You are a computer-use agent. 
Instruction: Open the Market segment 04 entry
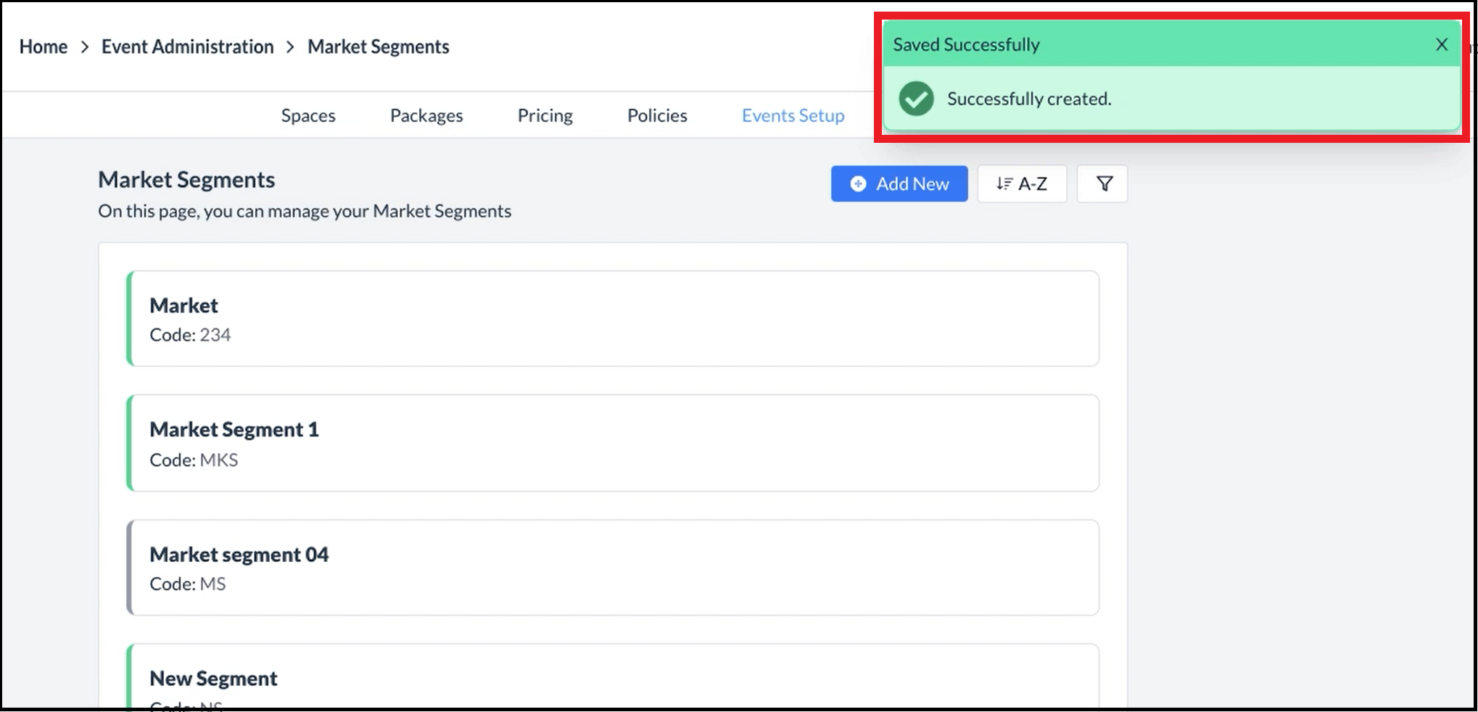pyautogui.click(x=613, y=568)
